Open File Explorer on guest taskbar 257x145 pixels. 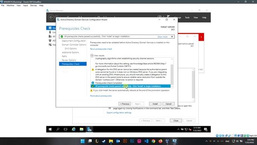pyautogui.click(x=82, y=129)
